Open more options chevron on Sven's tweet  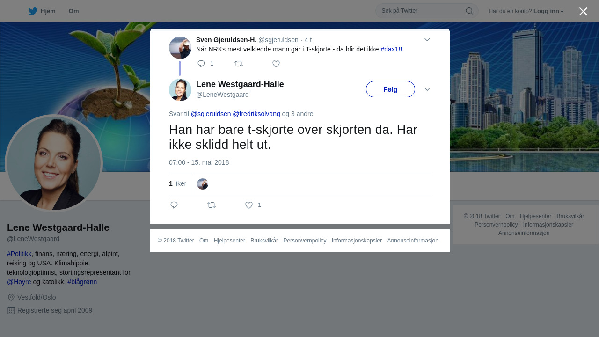[427, 40]
